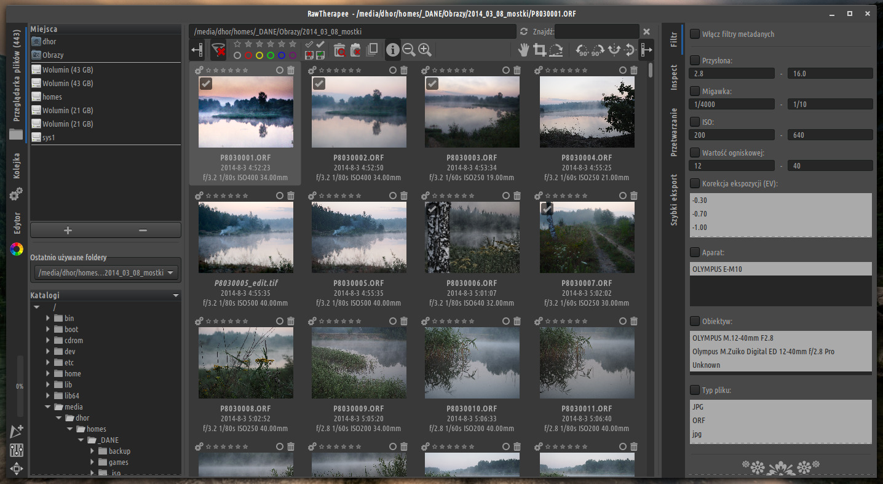Filter by the red color label circle
Viewport: 883px width, 484px height.
click(x=248, y=55)
